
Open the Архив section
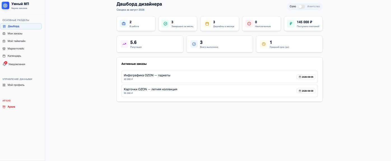tap(21, 107)
